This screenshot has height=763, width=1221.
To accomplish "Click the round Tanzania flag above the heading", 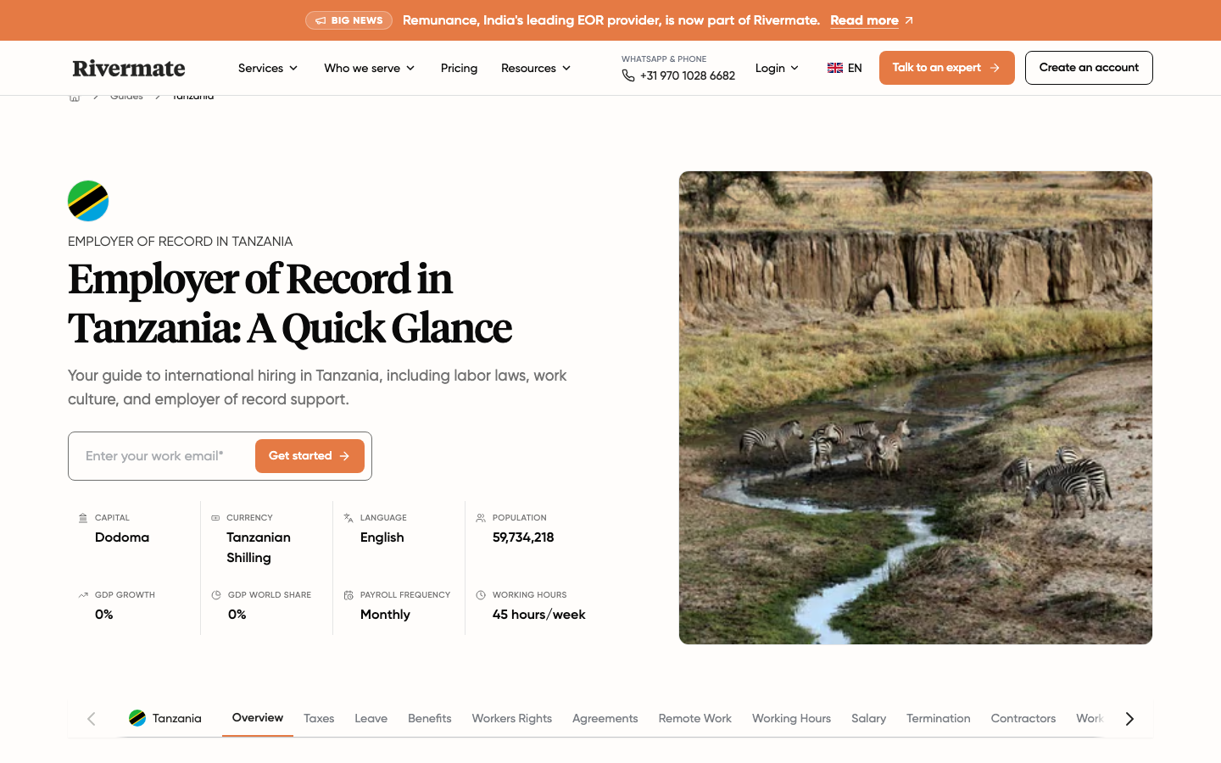I will click(x=88, y=201).
